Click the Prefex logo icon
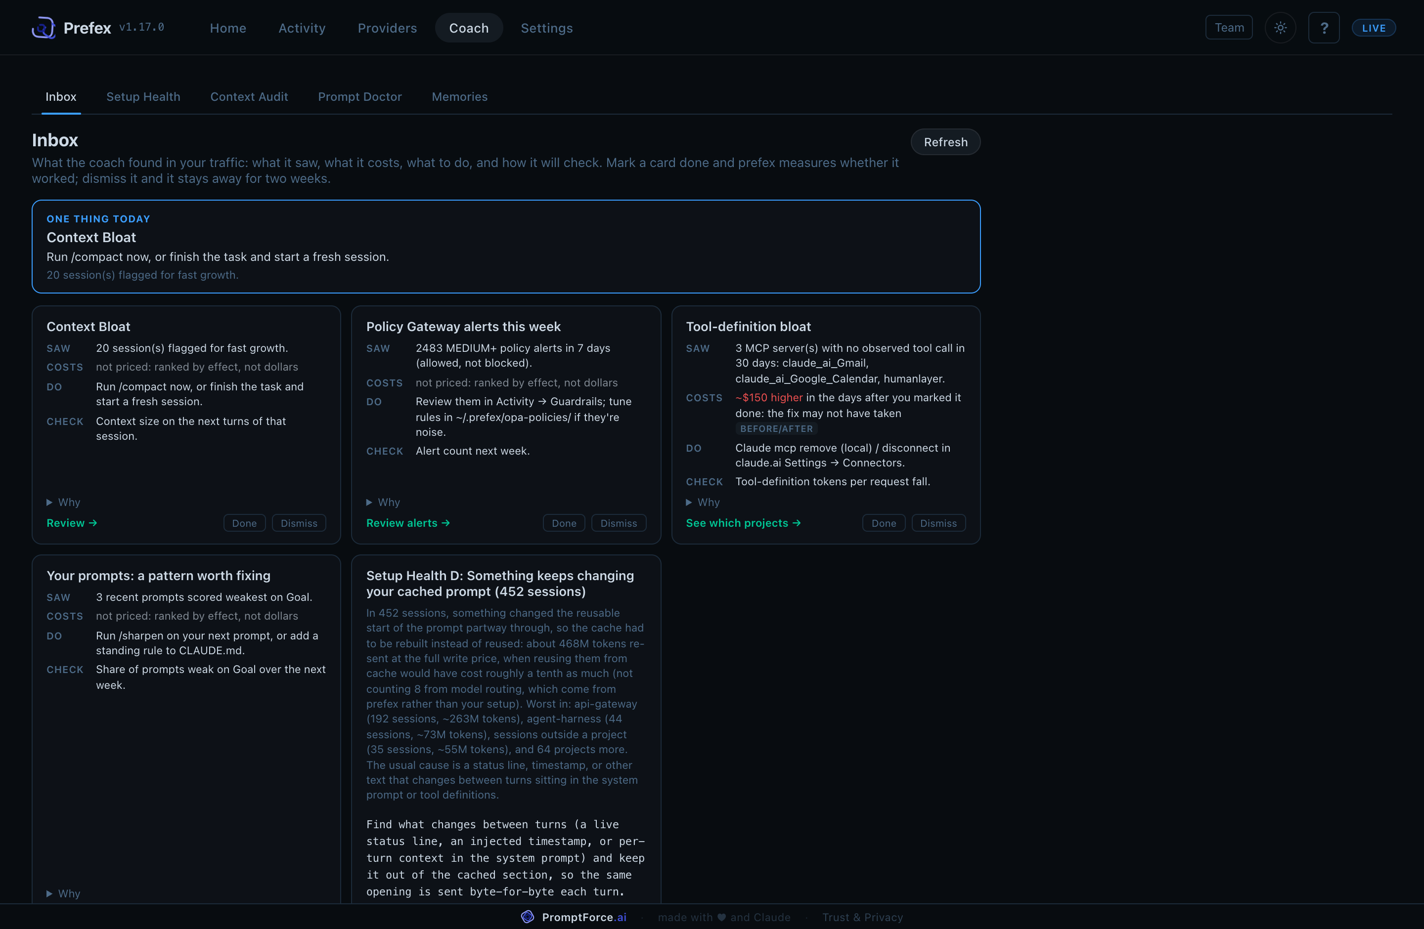 pos(43,28)
